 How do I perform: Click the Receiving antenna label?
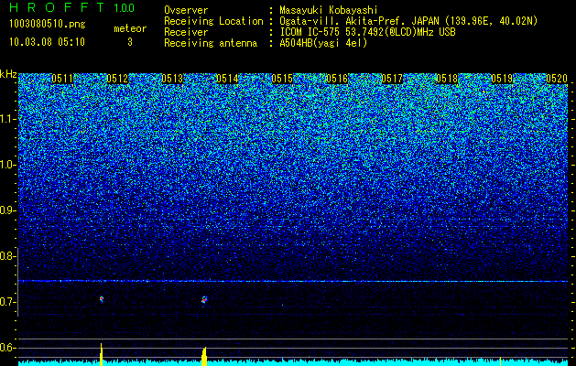211,43
